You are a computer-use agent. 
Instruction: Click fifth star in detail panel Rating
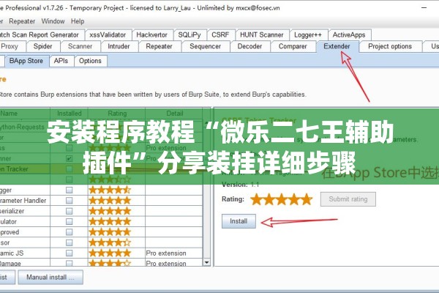click(307, 199)
